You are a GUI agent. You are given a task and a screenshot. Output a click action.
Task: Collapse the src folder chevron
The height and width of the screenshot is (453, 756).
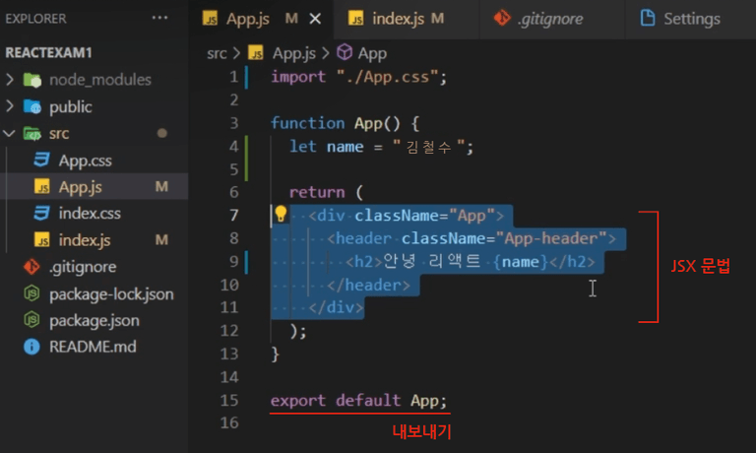10,133
